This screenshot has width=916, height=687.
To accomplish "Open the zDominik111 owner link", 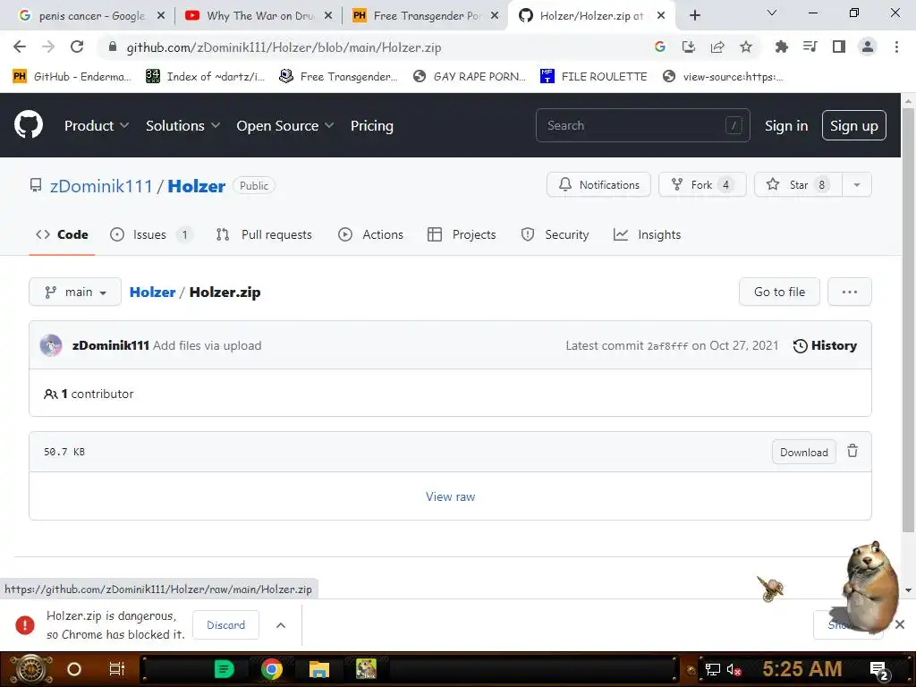I will [x=101, y=186].
